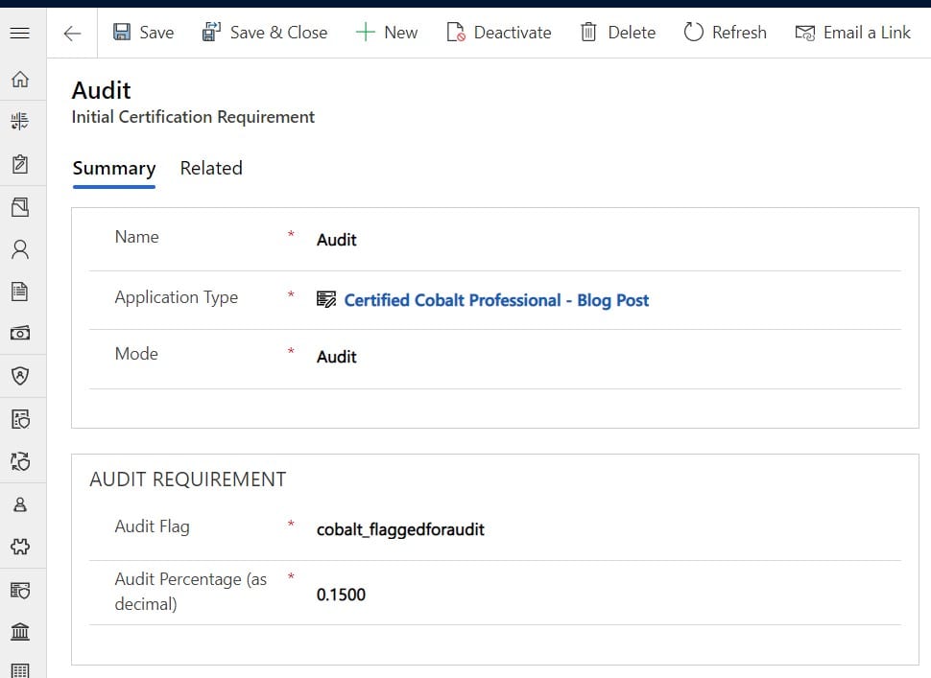
Task: Open Certified Cobalt Professional - Blog Post link
Action: coord(496,300)
